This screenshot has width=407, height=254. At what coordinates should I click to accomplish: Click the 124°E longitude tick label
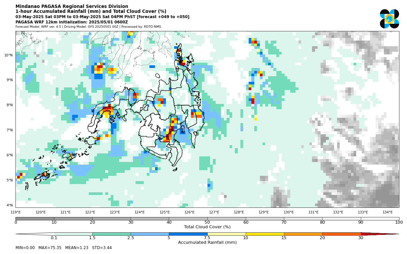[x=140, y=212]
